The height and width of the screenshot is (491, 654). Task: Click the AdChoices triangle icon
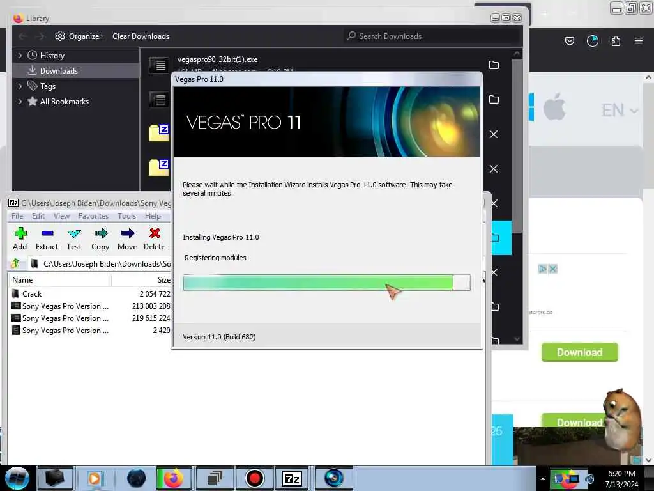click(x=543, y=269)
